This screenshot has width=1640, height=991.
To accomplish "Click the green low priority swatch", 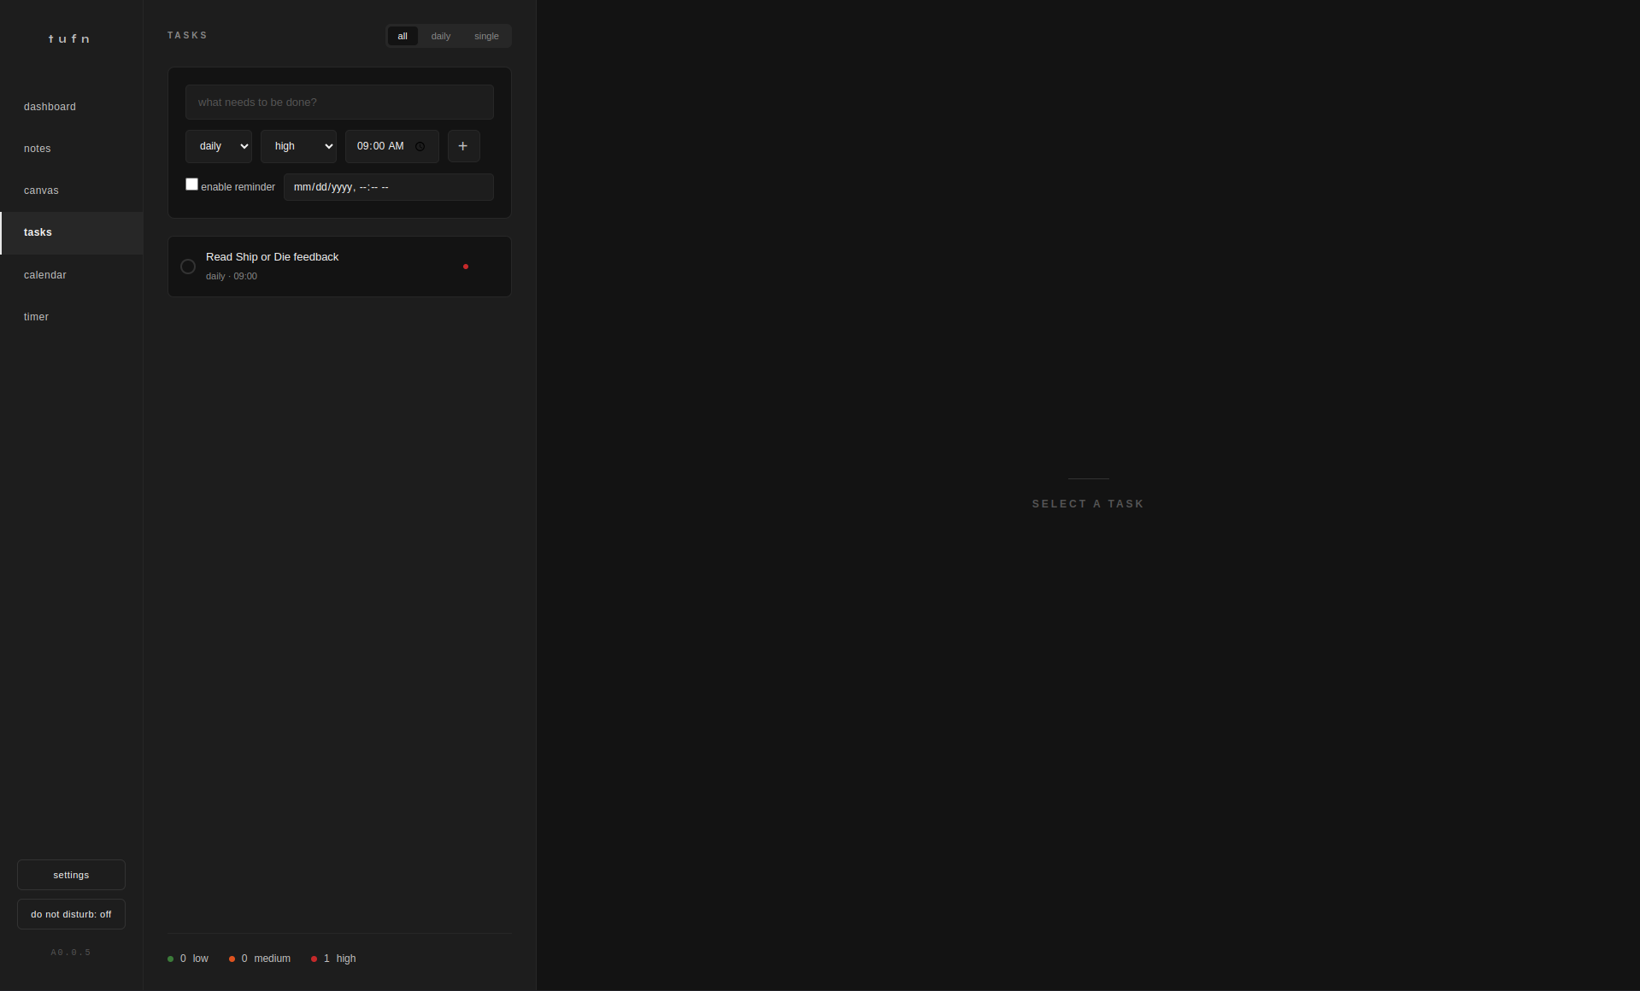I will [x=171, y=959].
